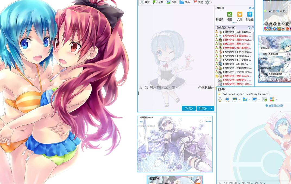Click the remote desktop icon in 粽子 chat
The image size is (291, 184).
tap(255, 99)
